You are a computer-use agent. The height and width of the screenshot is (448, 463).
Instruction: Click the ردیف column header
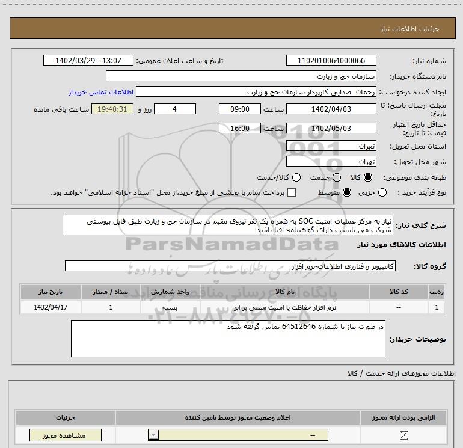point(437,292)
